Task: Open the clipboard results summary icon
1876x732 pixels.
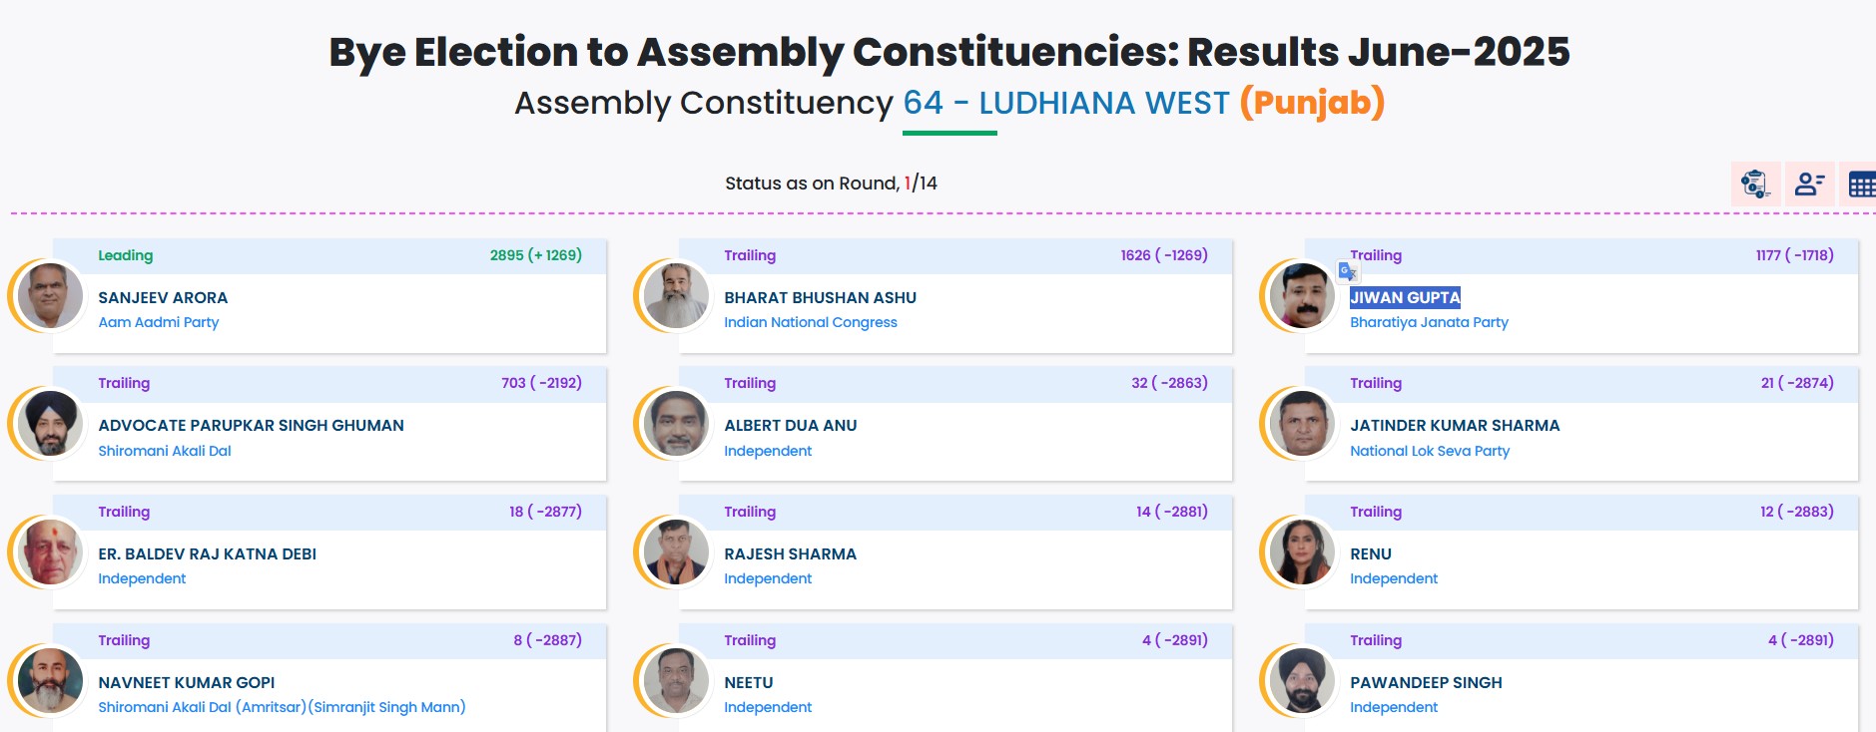Action: point(1755,183)
